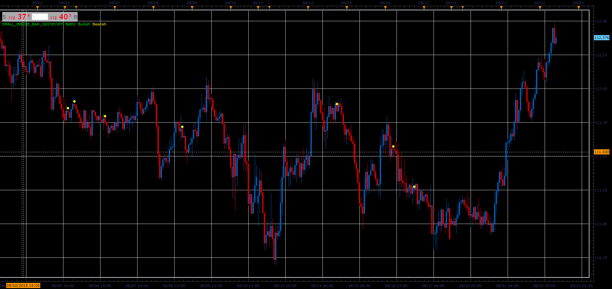This screenshot has height=289, width=612.
Task: Click the 111.00 price axis label
Action: tap(601, 224)
